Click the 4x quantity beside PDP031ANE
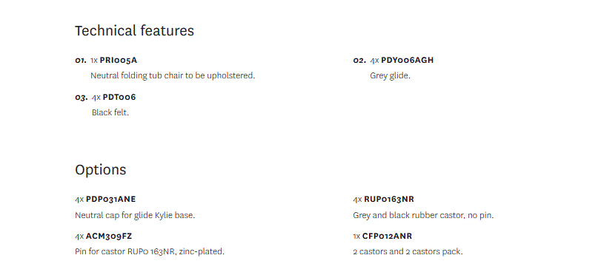 click(79, 200)
